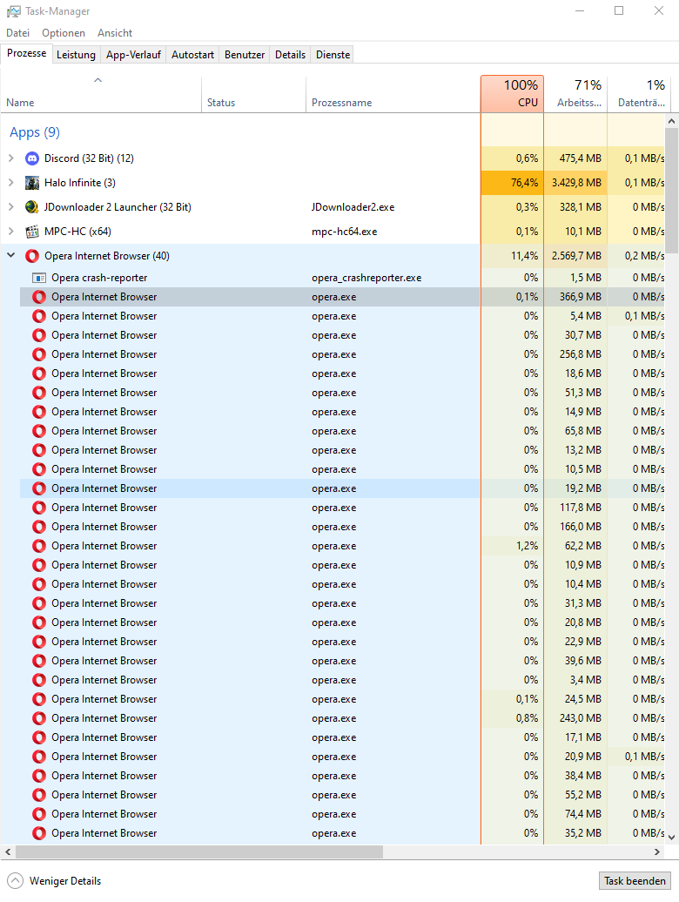The width and height of the screenshot is (679, 902).
Task: Collapse the Opera Internet Browser group
Action: [11, 255]
